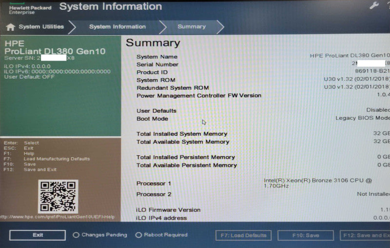
Task: Click the Xeon Bronze 3106 CPU value
Action: (318, 183)
